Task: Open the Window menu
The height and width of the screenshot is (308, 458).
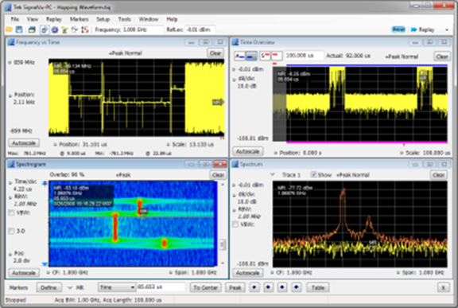Action: coord(149,19)
